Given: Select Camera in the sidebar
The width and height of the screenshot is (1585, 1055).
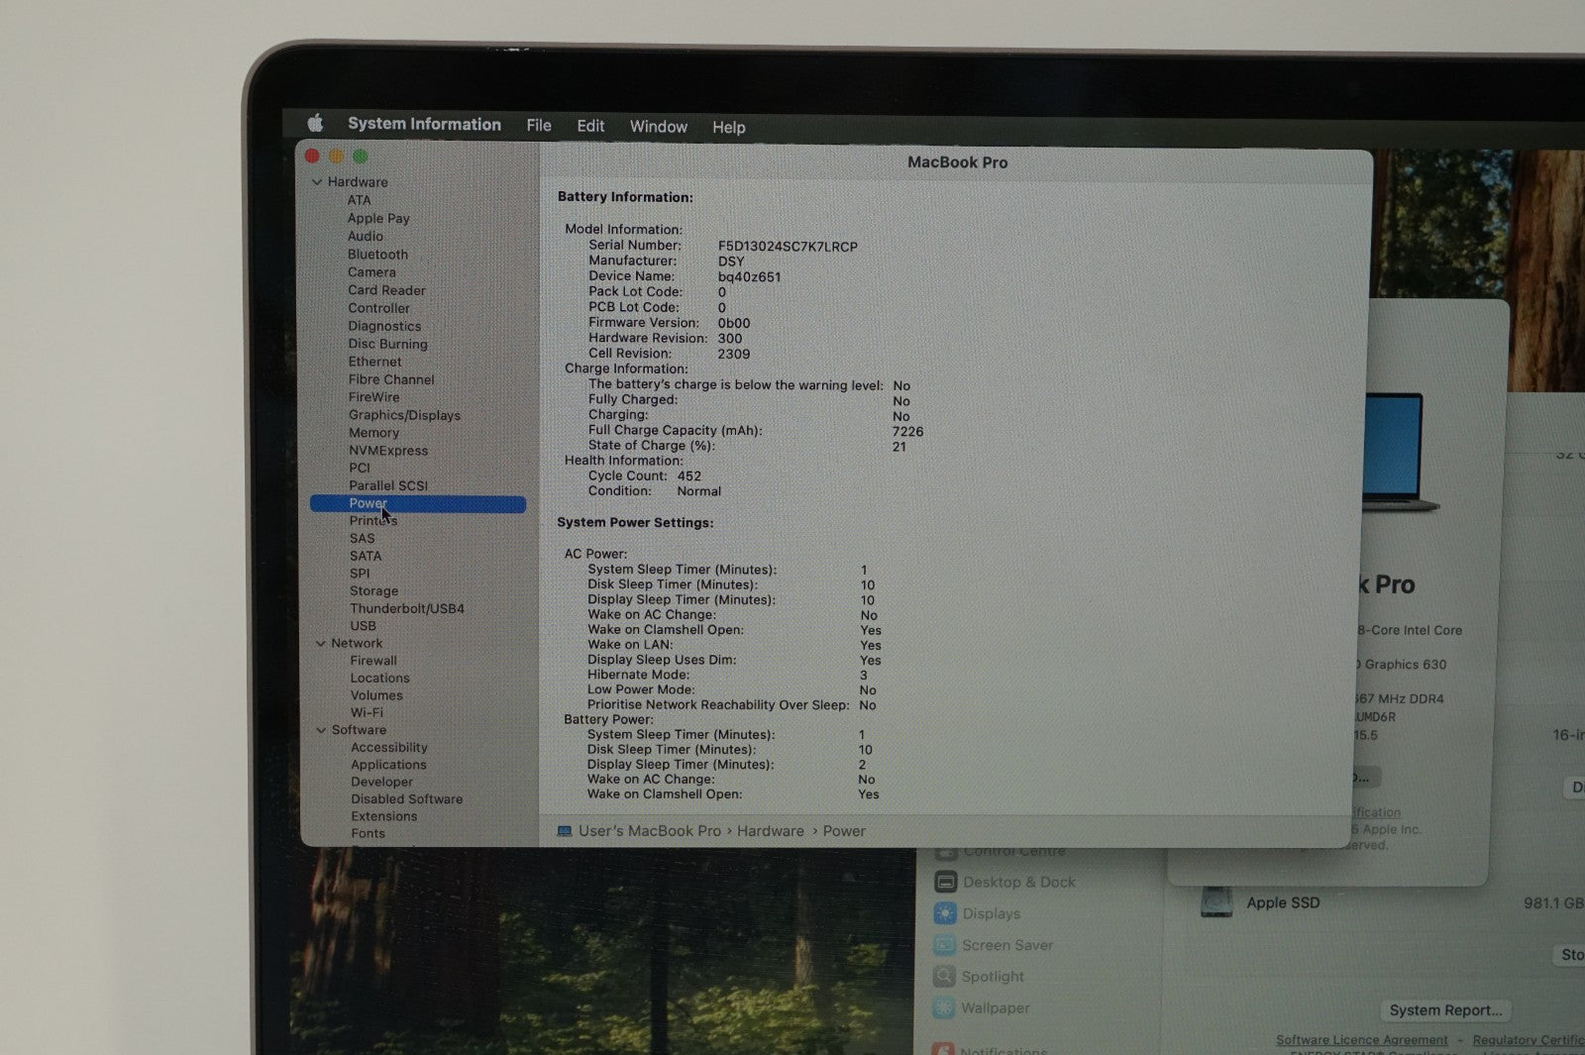Looking at the screenshot, I should click(371, 271).
